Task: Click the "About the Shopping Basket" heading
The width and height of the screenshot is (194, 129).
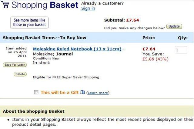Action: click(x=33, y=111)
